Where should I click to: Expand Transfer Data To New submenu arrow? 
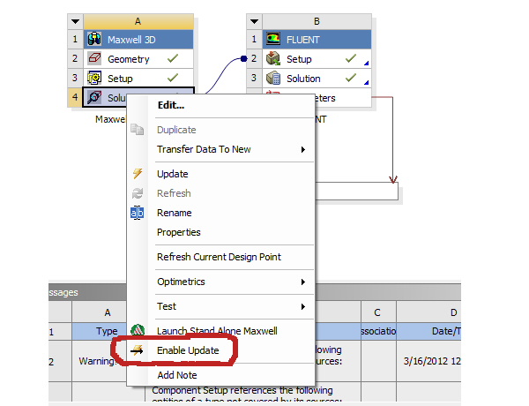tap(303, 149)
